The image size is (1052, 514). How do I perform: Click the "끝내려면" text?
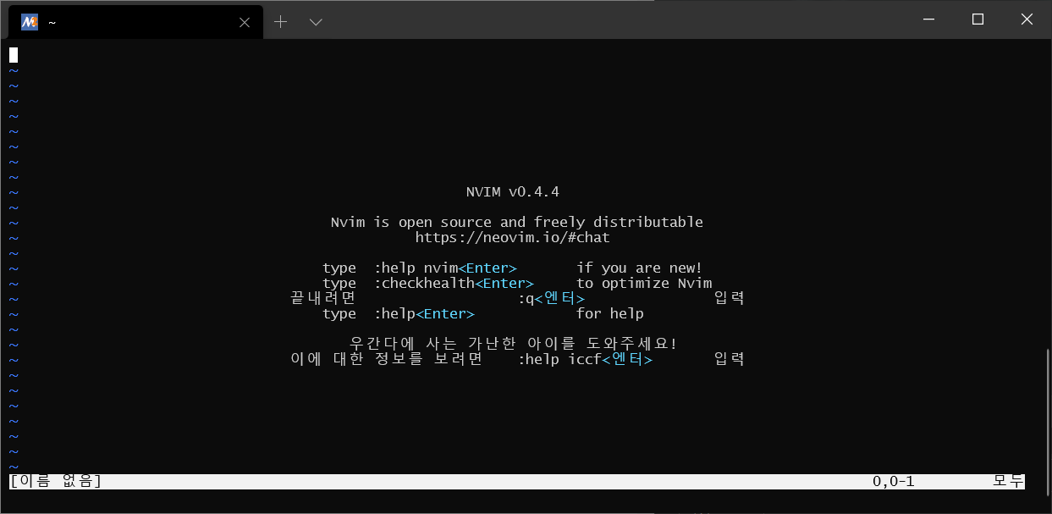[322, 299]
